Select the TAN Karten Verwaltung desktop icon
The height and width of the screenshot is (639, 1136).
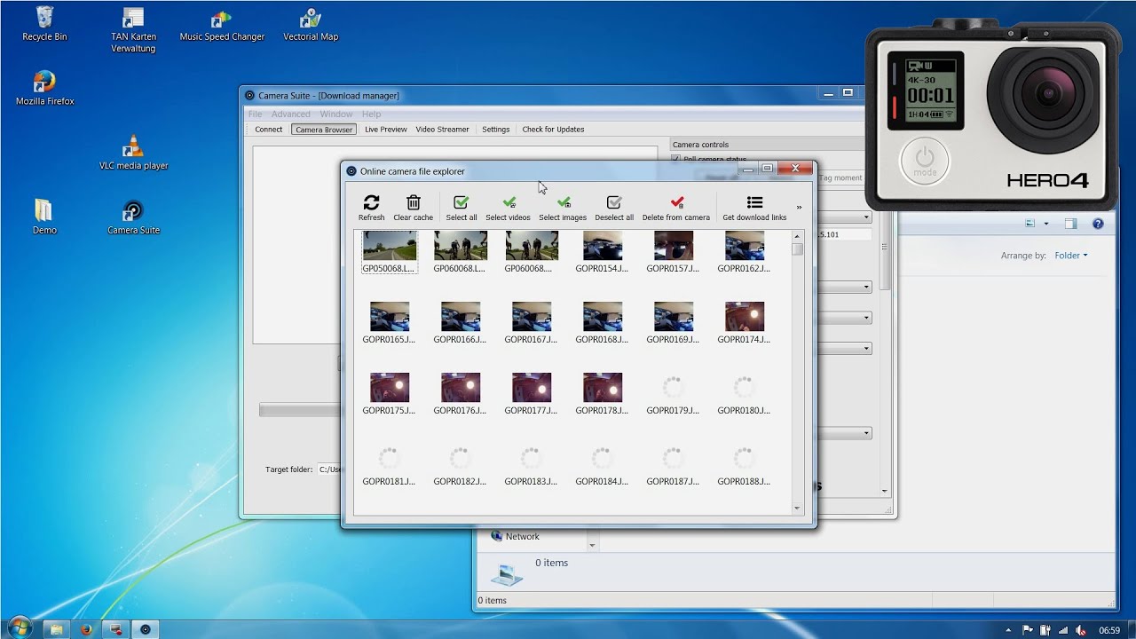click(x=133, y=30)
